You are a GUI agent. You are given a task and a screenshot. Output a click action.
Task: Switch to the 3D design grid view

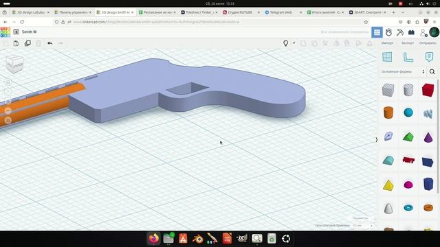[x=377, y=32]
